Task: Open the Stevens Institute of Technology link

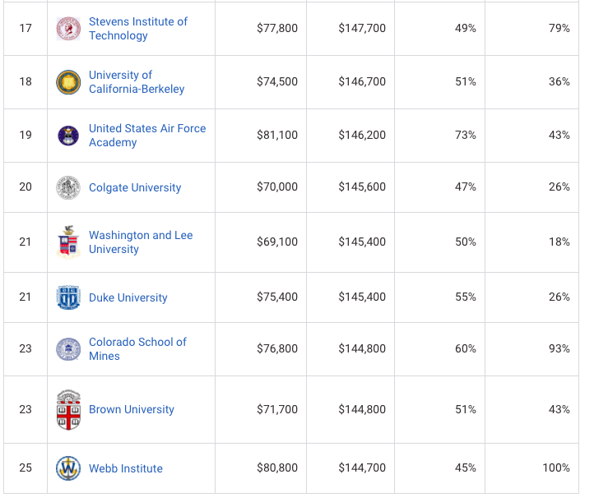Action: [x=138, y=29]
